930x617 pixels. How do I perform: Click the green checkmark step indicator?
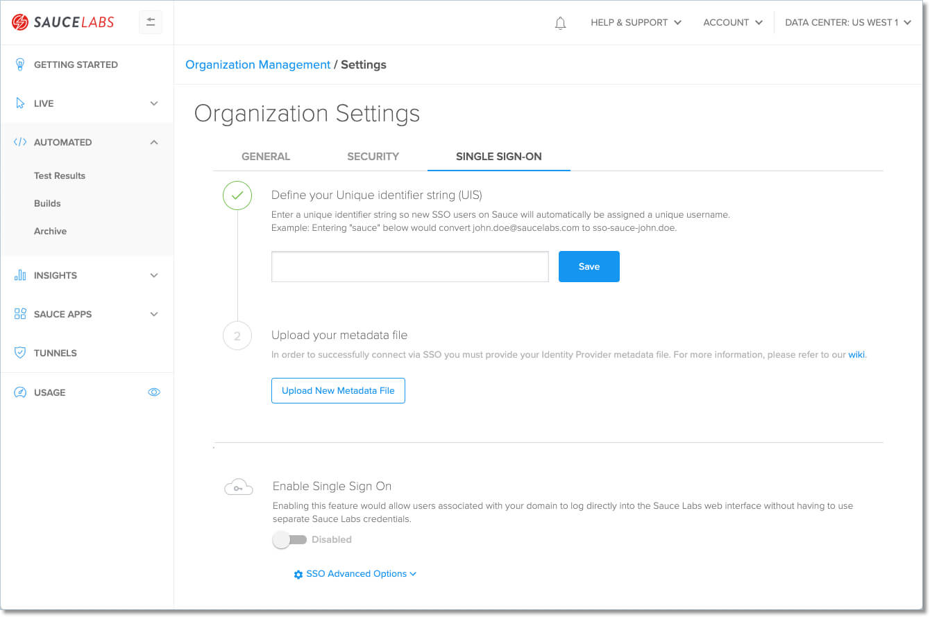click(237, 195)
